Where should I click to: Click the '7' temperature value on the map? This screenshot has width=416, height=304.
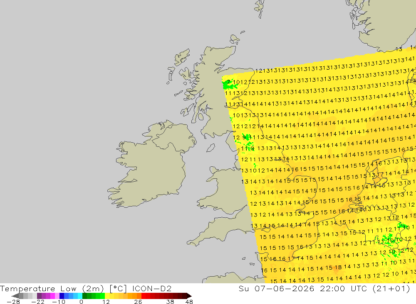(x=228, y=82)
